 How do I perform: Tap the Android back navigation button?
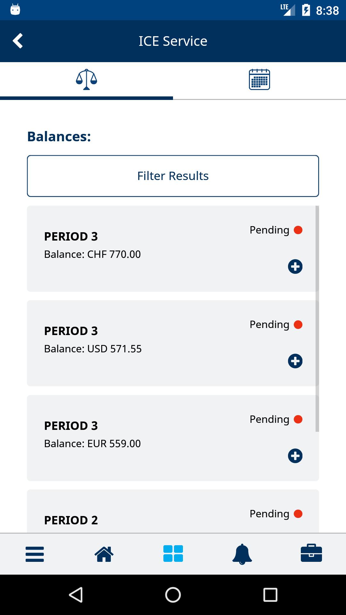pyautogui.click(x=76, y=595)
